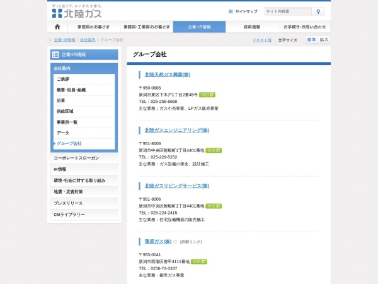Open CMライブラリー sidebar item
378x284 pixels.
coord(84,215)
